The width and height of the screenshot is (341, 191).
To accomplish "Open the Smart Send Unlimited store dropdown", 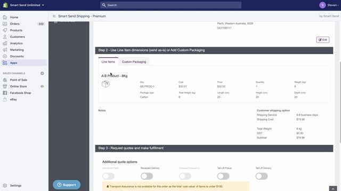I will pyautogui.click(x=27, y=5).
